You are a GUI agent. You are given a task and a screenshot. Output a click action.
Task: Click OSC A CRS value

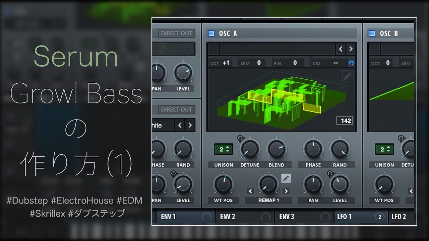click(x=335, y=63)
